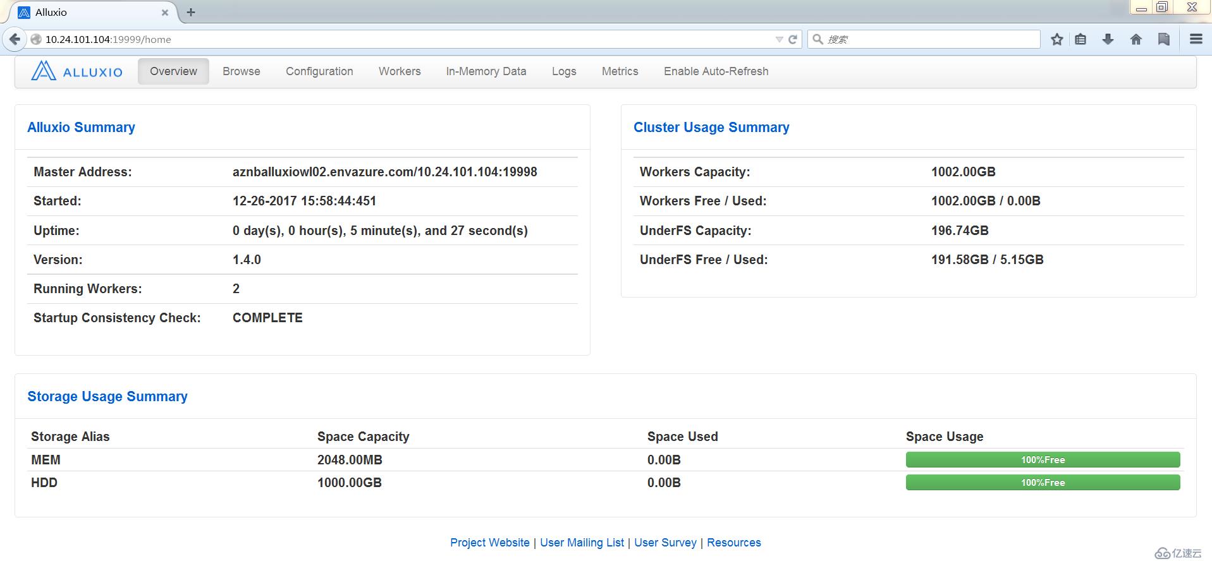Open the URL history dropdown arrow
This screenshot has width=1212, height=561.
tap(779, 39)
